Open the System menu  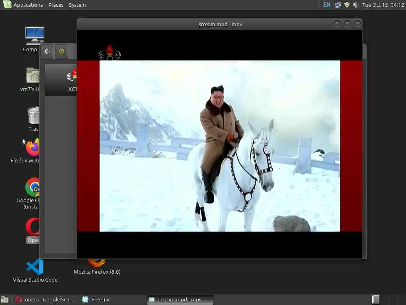coord(77,5)
